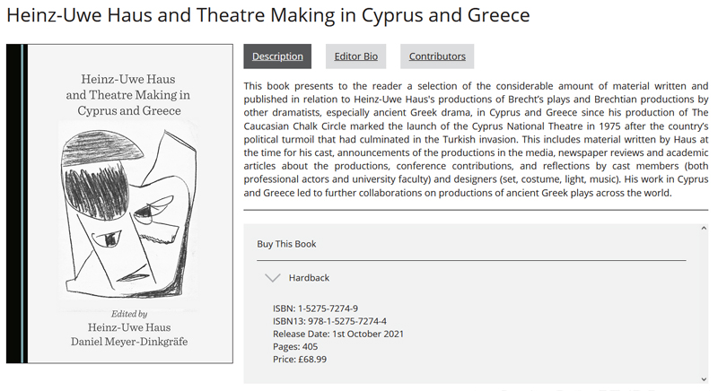The width and height of the screenshot is (718, 391).
Task: Click the black spine stripe of the cover
Action: 13,204
